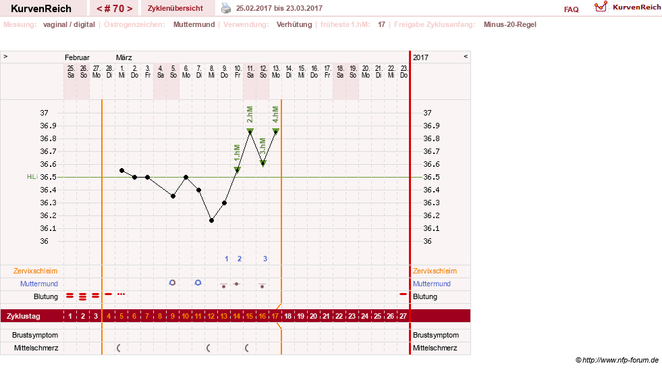Click the Muttermund value in the settings line

[x=194, y=24]
